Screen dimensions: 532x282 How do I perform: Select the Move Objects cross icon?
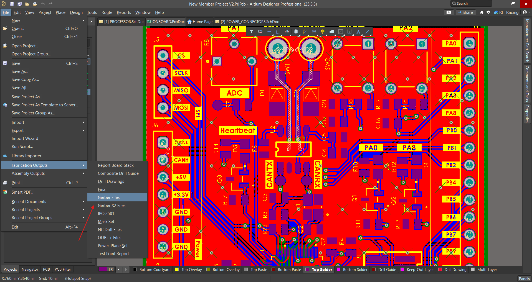269,32
